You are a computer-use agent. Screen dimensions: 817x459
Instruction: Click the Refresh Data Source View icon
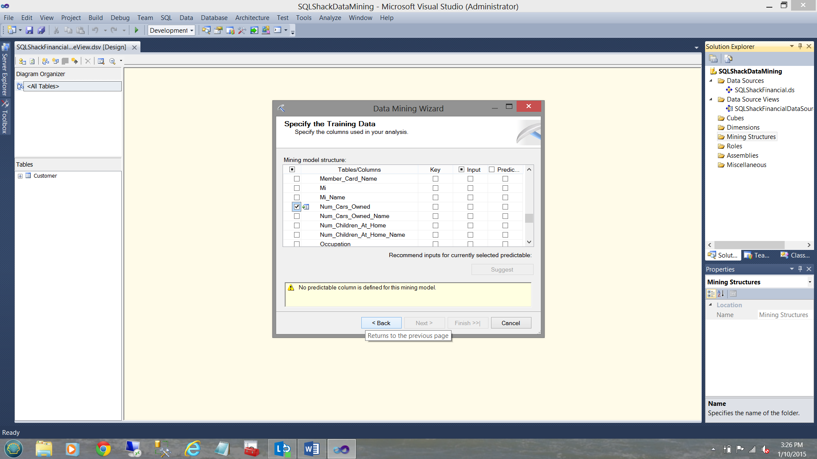pos(32,61)
